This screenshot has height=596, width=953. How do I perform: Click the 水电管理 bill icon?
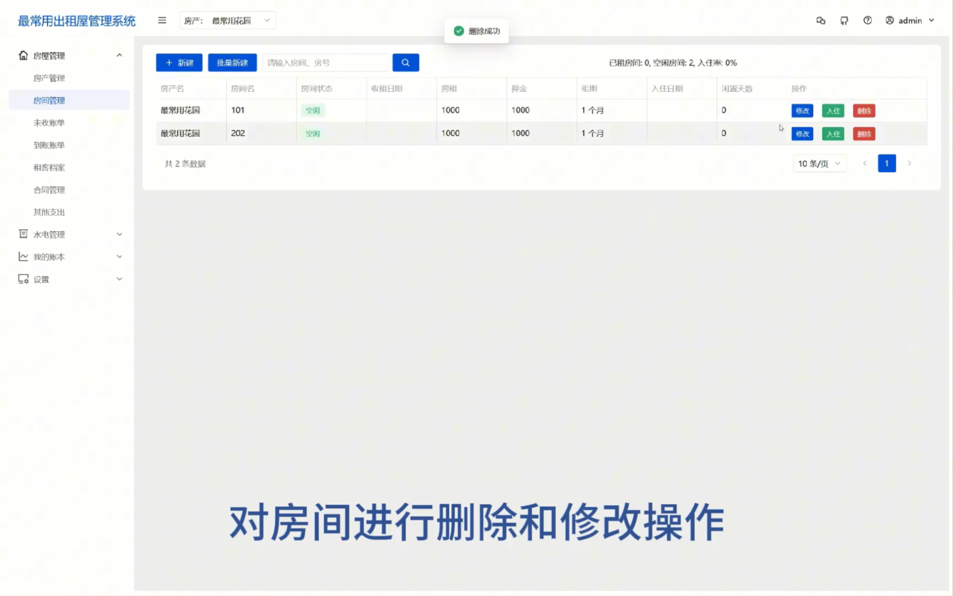pos(23,234)
